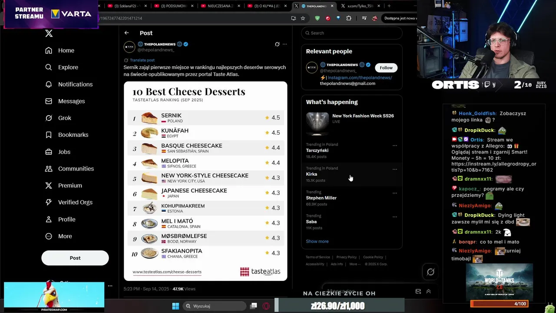Open the browser extensions puzzle icon
556x313 pixels.
[349, 18]
